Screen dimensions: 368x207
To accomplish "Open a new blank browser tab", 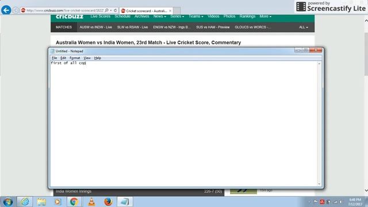I will click(177, 11).
